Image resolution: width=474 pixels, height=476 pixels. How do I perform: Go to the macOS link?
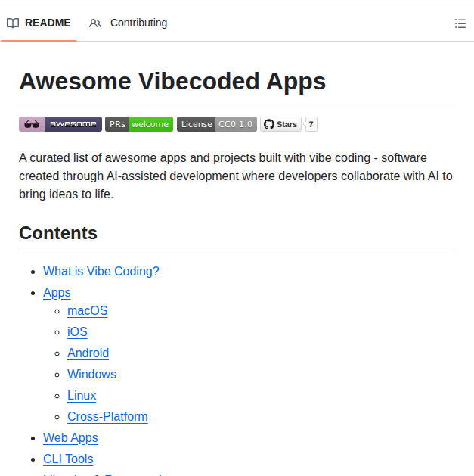pos(88,310)
